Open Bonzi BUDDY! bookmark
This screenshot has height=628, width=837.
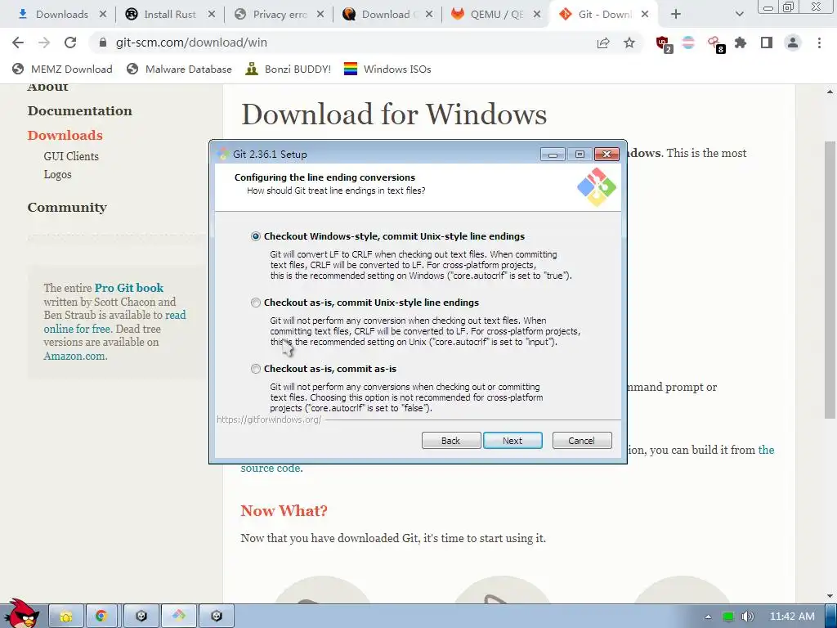pos(289,69)
